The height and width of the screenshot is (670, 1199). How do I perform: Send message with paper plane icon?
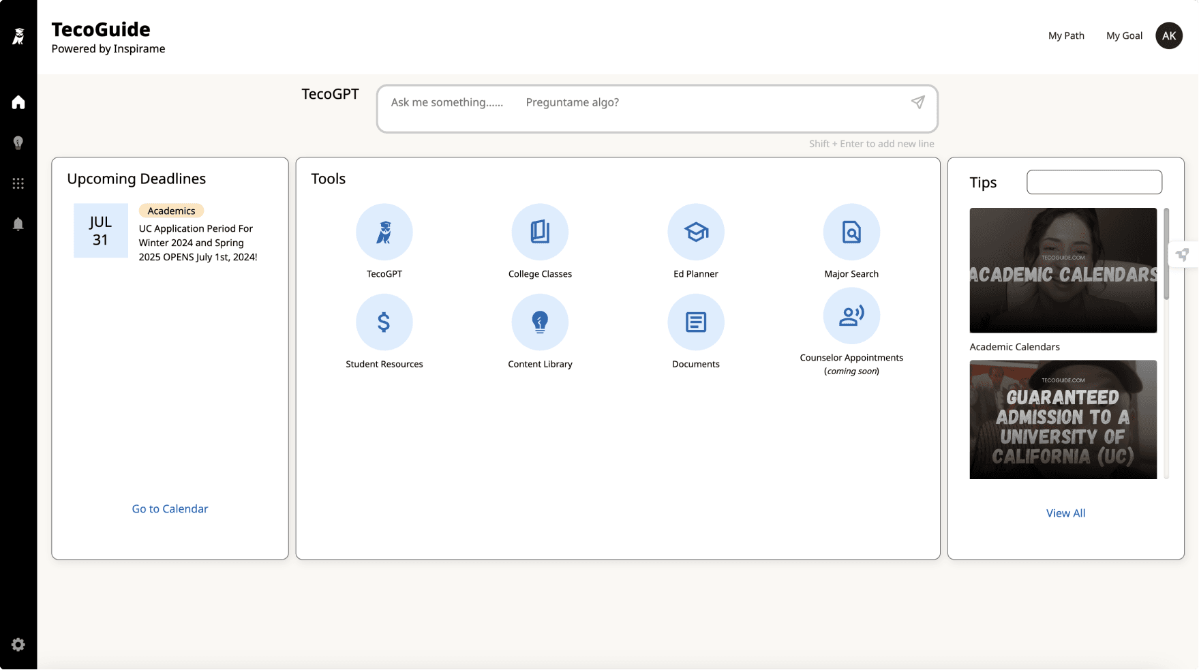918,102
